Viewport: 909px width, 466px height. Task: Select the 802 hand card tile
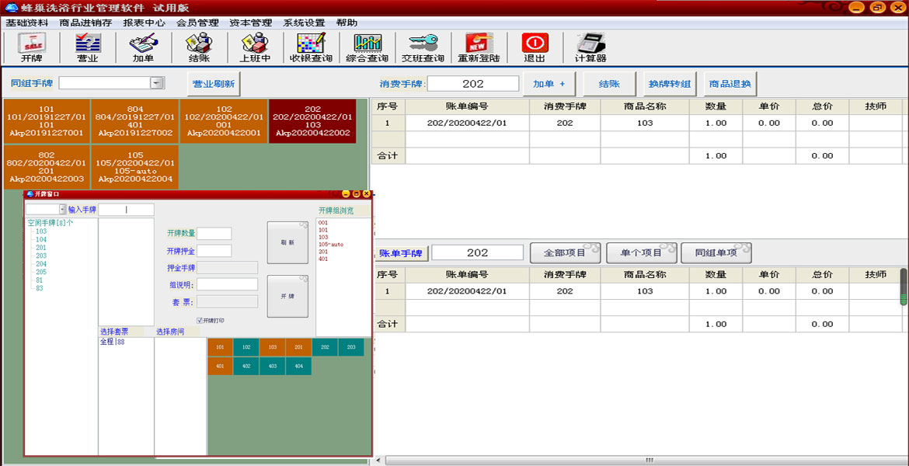[x=47, y=166]
